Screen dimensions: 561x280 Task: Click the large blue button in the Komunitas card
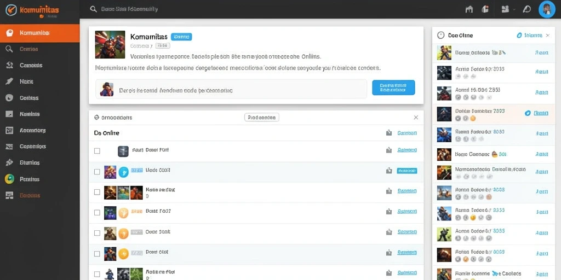(x=393, y=87)
